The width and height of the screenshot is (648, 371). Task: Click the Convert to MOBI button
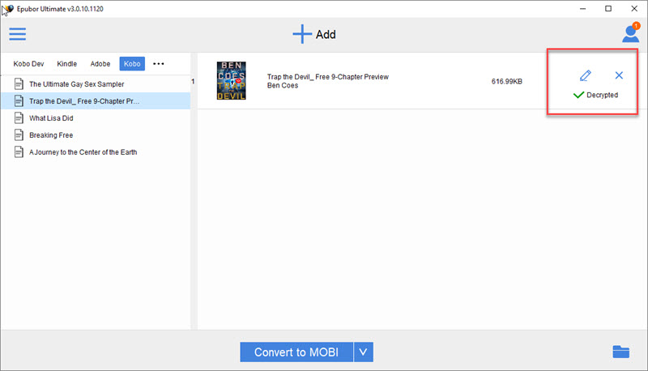296,352
